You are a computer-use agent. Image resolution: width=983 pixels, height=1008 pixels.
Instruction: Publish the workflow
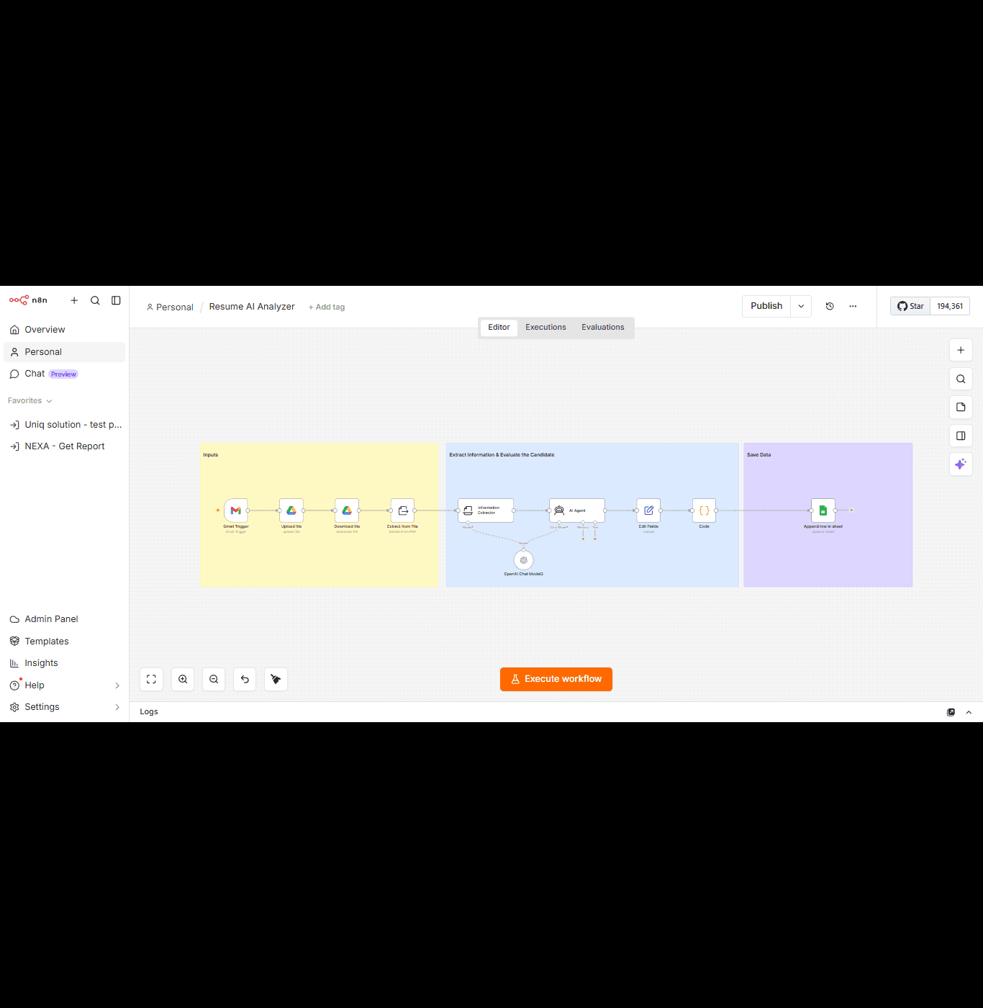pyautogui.click(x=766, y=306)
